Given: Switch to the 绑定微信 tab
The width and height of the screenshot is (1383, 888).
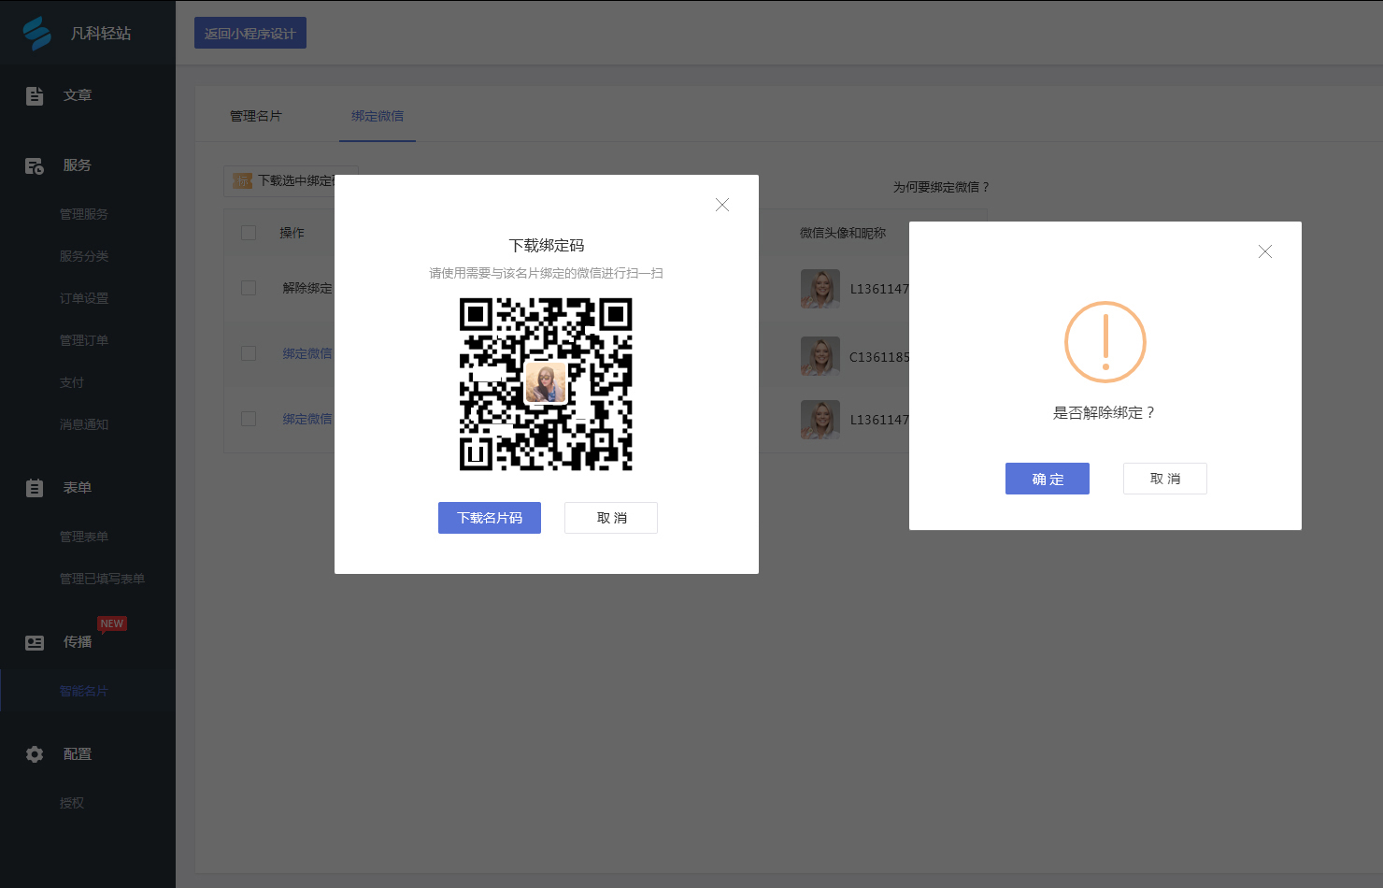Looking at the screenshot, I should pos(378,116).
